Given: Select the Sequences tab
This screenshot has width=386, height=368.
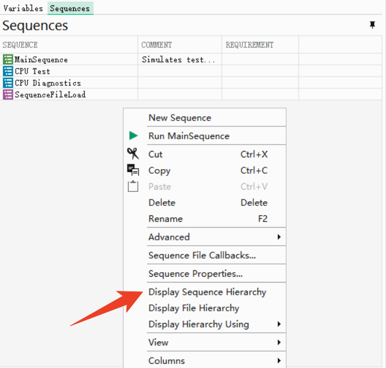Looking at the screenshot, I should click(70, 8).
